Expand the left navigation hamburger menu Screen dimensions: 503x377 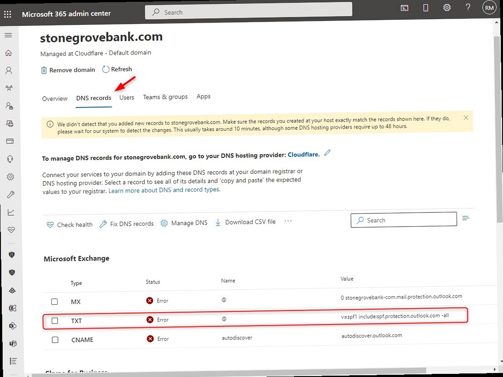(8, 35)
